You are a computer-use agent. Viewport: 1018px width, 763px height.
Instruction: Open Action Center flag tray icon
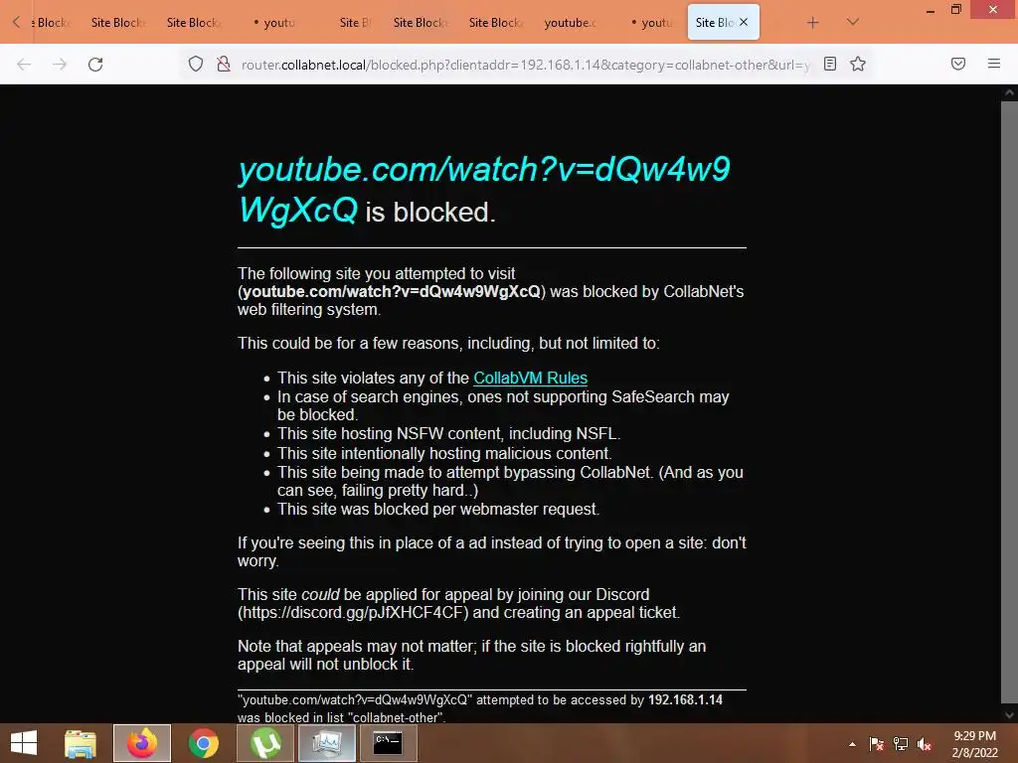[876, 744]
